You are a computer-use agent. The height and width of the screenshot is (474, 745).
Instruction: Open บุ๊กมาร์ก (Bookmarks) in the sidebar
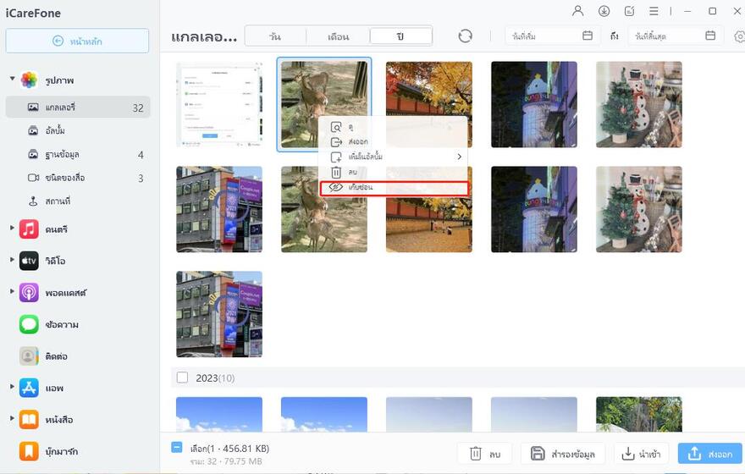pyautogui.click(x=48, y=451)
